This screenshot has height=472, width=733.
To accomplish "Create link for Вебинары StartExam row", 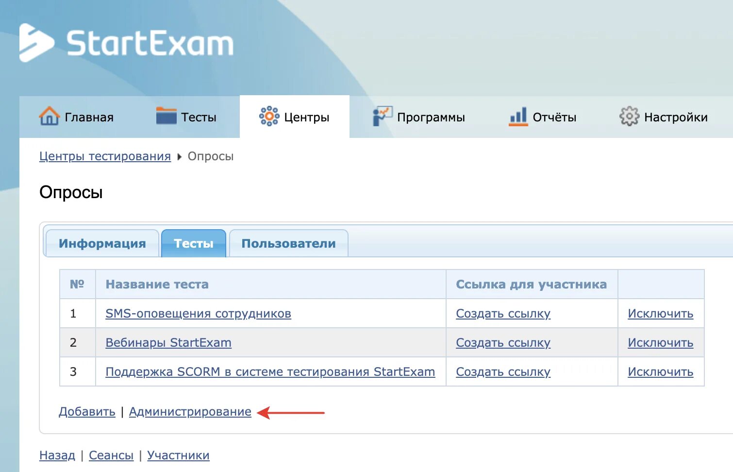I will 503,343.
